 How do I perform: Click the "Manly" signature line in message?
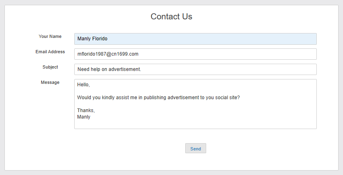84,117
